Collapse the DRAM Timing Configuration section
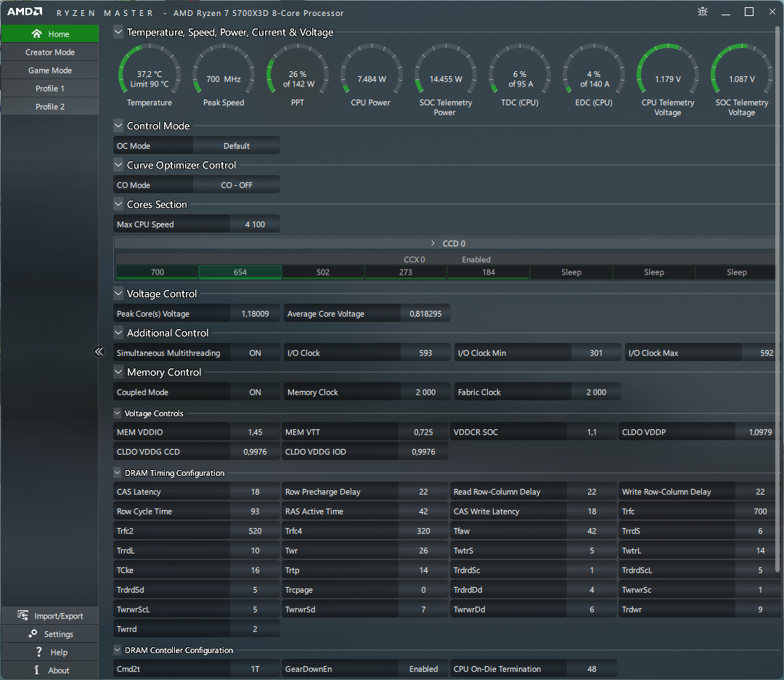The image size is (784, 680). point(118,472)
